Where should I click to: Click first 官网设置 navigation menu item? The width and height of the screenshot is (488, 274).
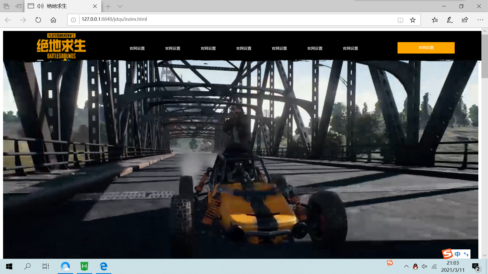(137, 48)
